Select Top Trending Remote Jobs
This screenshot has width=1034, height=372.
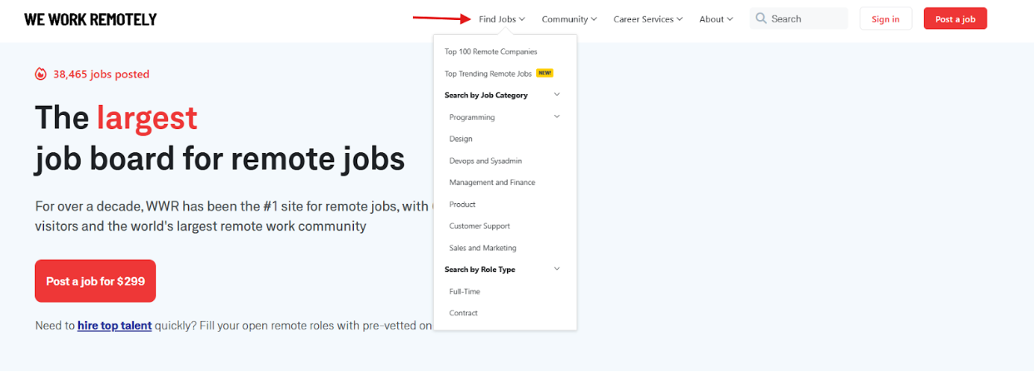coord(488,73)
